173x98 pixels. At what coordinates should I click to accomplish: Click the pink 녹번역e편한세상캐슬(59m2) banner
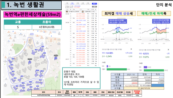pyautogui.click(x=32, y=14)
